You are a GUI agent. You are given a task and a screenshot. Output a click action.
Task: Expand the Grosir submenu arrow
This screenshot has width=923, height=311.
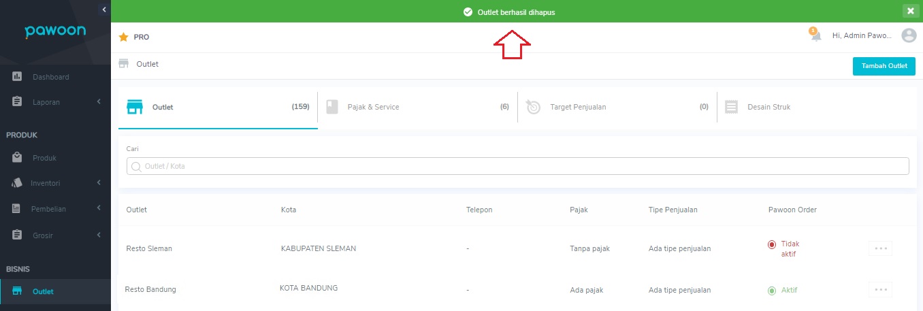99,235
